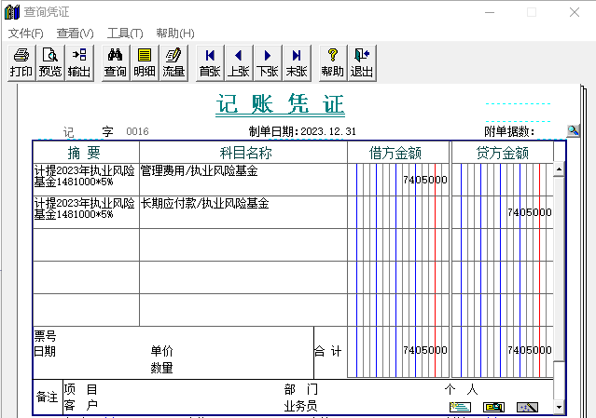Click the scroll-up arrow of voucher scrollbar
This screenshot has width=596, height=418.
559,170
